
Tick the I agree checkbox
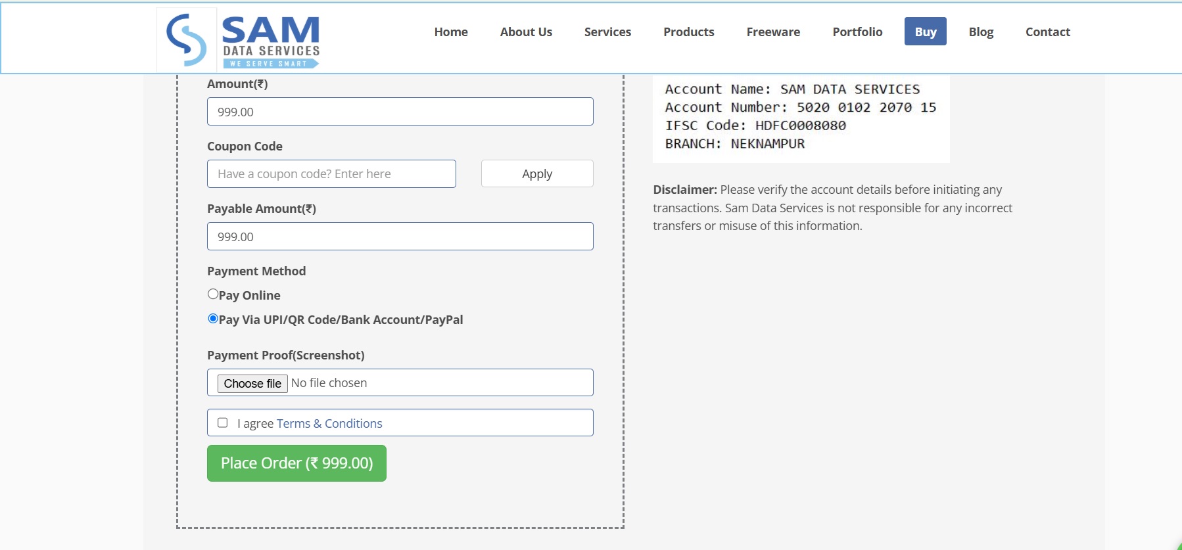click(223, 423)
